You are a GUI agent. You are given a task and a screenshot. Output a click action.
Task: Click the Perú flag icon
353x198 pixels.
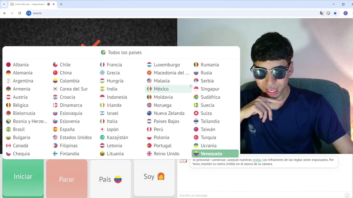(149, 129)
